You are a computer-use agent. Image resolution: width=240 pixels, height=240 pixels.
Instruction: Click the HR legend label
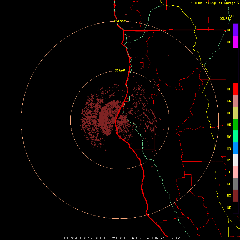(x=229, y=125)
